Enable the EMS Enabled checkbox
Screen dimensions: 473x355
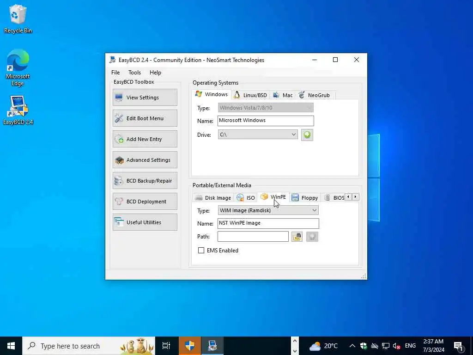coord(201,250)
